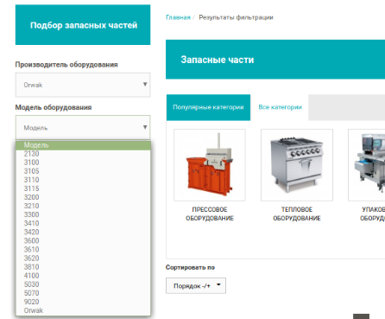Switch to the Все категории tab
Screen dimensions: 385x319
pos(280,107)
